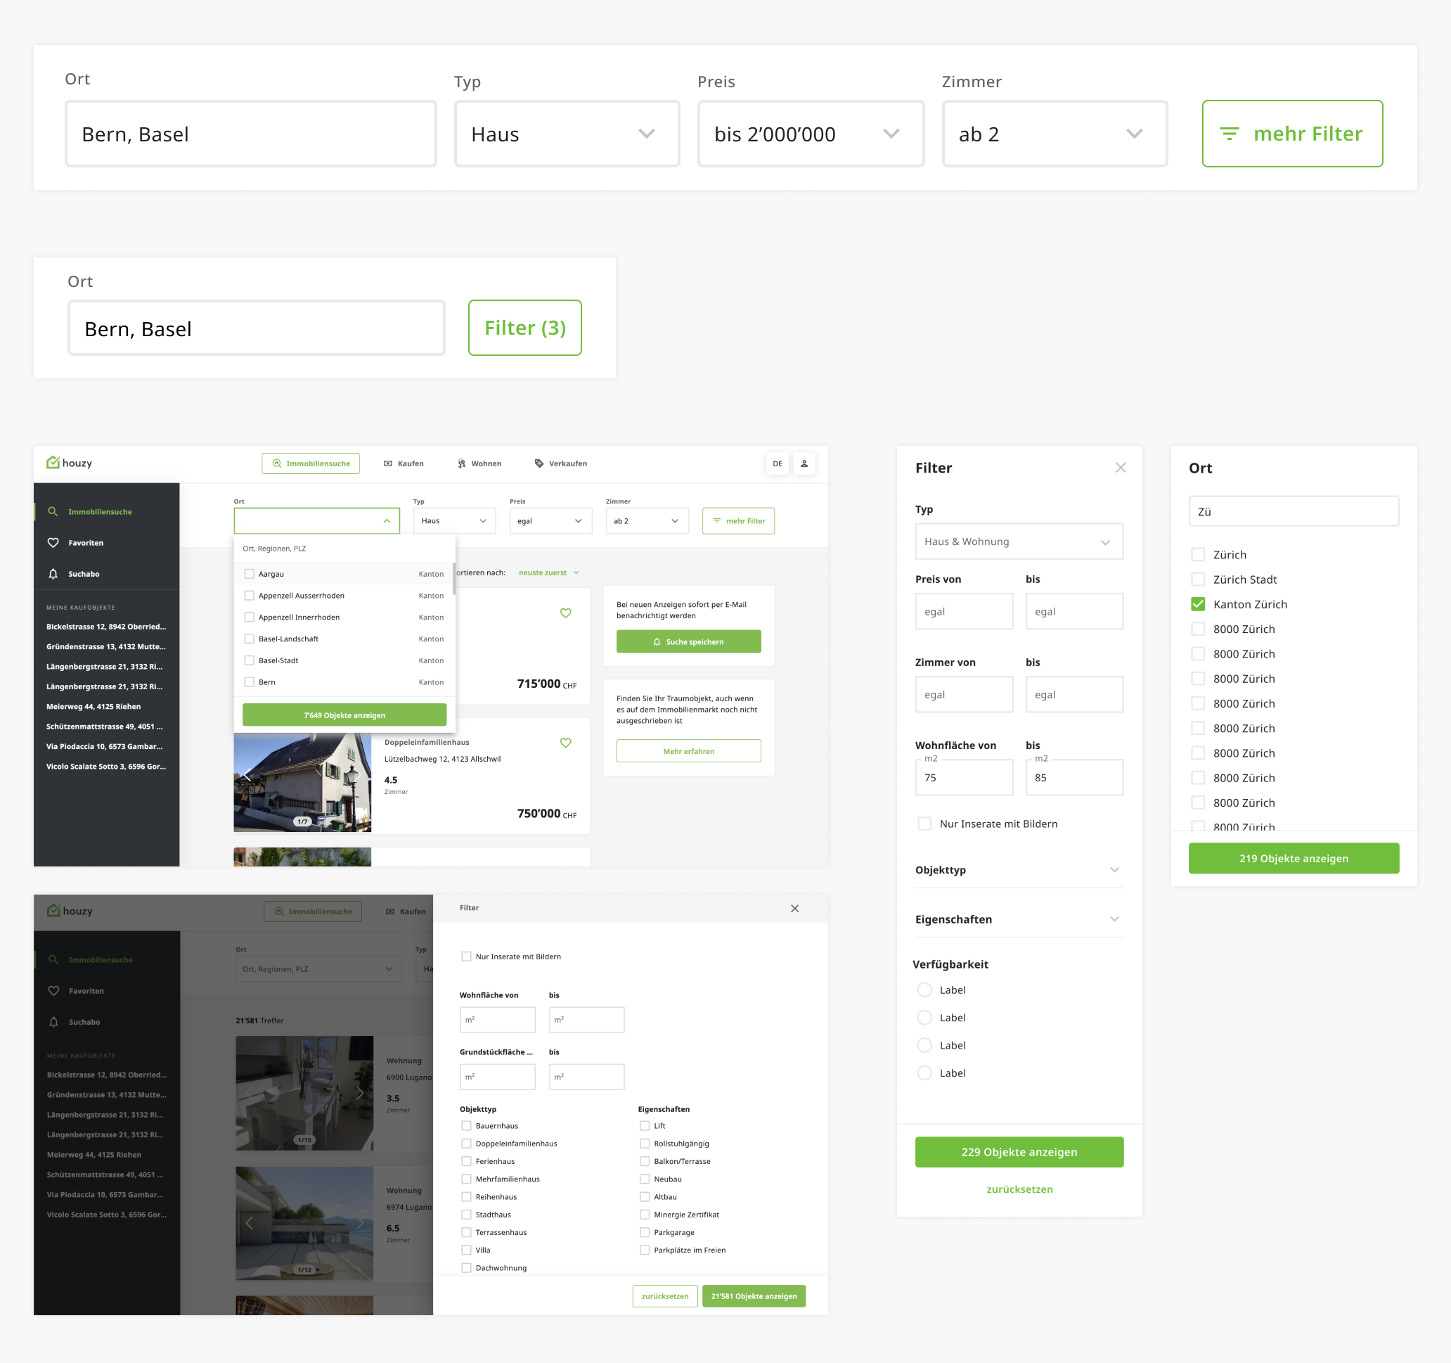
Task: Click the houzy logo in top mockup
Action: (70, 463)
